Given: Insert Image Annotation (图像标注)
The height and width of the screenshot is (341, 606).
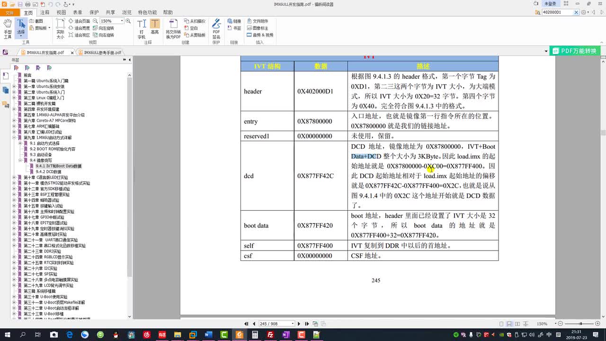Looking at the screenshot, I should (x=257, y=28).
